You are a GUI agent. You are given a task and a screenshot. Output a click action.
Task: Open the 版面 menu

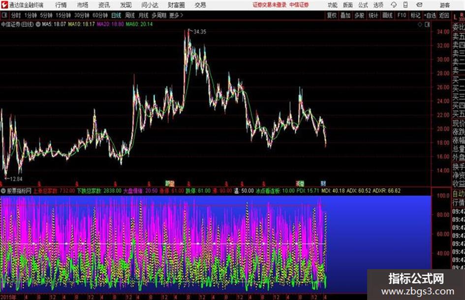click(x=347, y=5)
